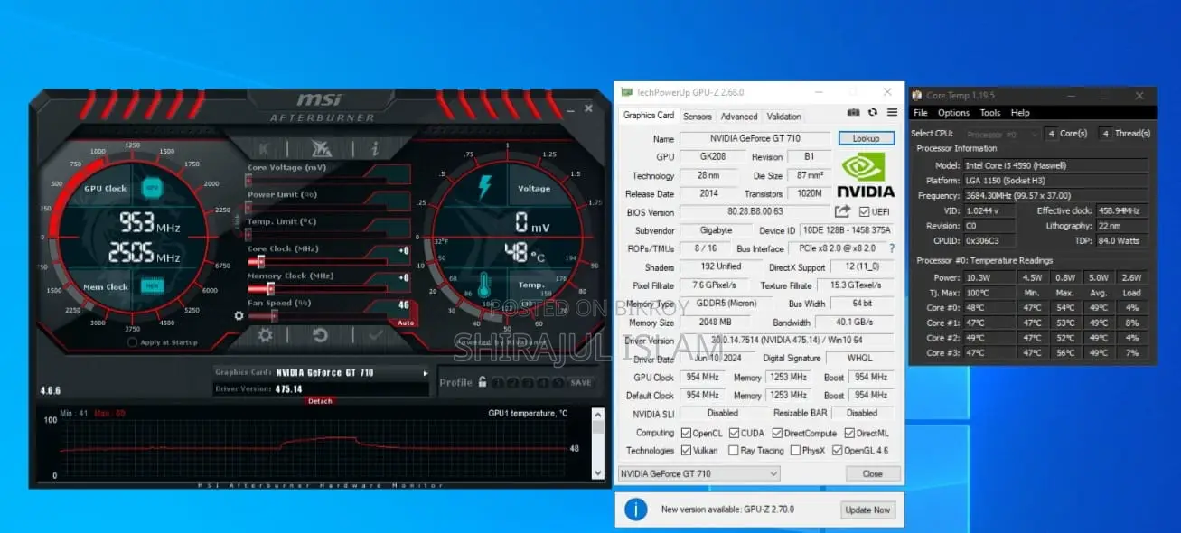Open the Core Temp File menu

(x=921, y=113)
